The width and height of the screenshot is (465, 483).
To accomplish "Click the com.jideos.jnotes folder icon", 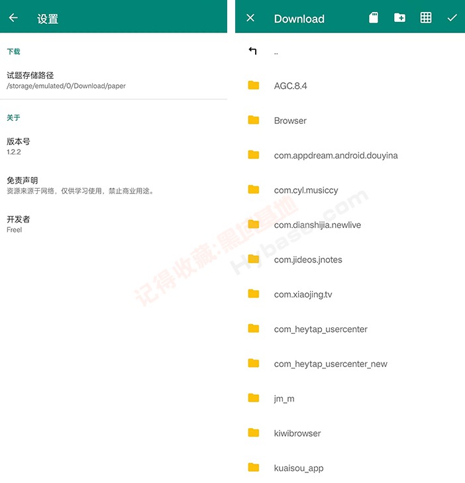I will click(254, 259).
